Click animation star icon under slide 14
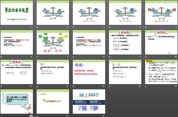 pyautogui.click(x=110, y=86)
